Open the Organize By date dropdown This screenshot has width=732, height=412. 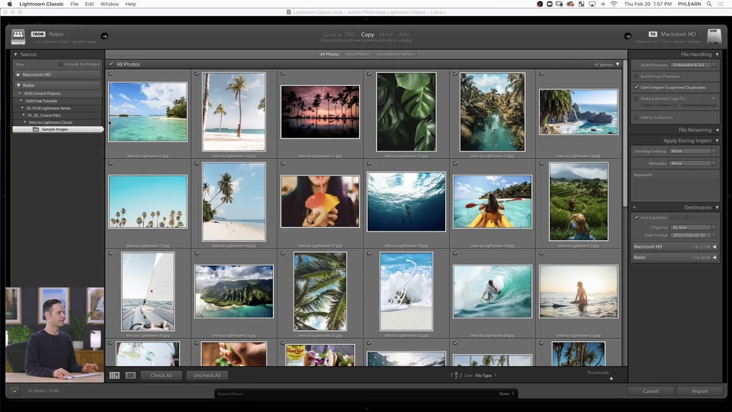(x=692, y=227)
